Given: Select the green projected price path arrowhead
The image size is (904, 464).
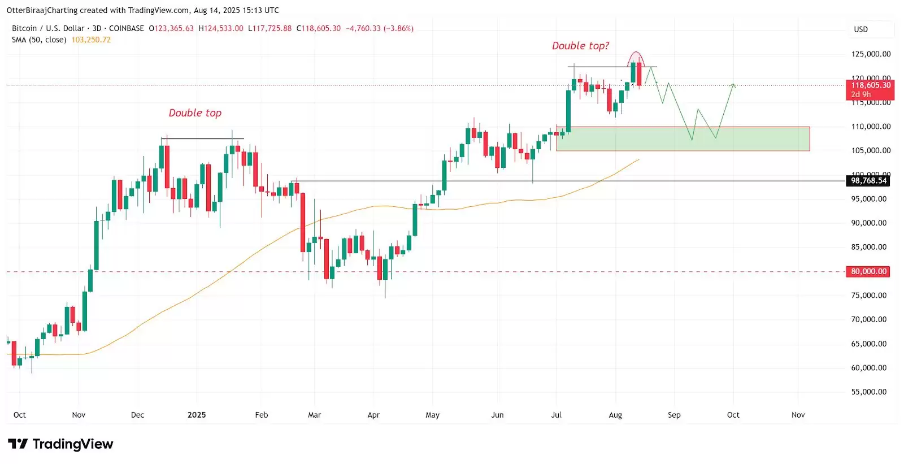Looking at the screenshot, I should point(733,85).
